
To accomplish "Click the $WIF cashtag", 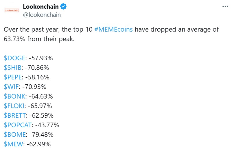I will coord(11,87).
